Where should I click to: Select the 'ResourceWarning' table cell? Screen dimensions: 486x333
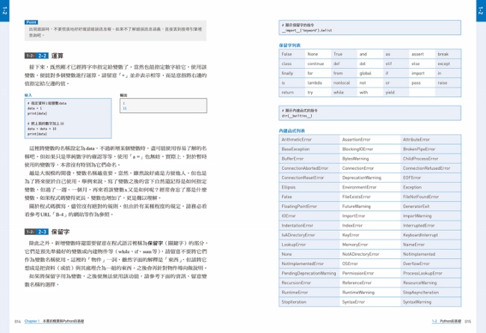[431, 283]
